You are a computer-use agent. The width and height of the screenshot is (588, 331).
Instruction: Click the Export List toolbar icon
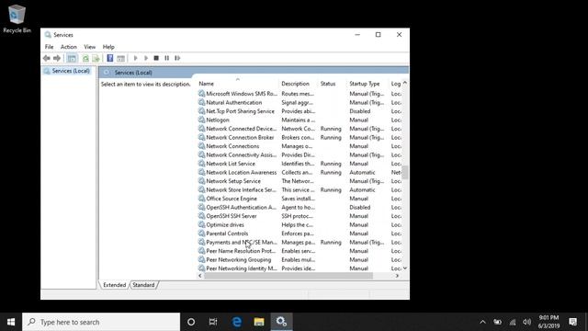tap(96, 58)
